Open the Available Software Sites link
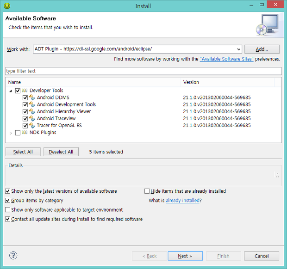Image resolution: width=287 pixels, height=269 pixels. [x=226, y=59]
